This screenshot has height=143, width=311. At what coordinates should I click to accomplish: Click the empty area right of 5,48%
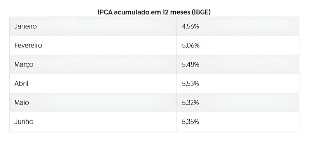click(x=249, y=65)
